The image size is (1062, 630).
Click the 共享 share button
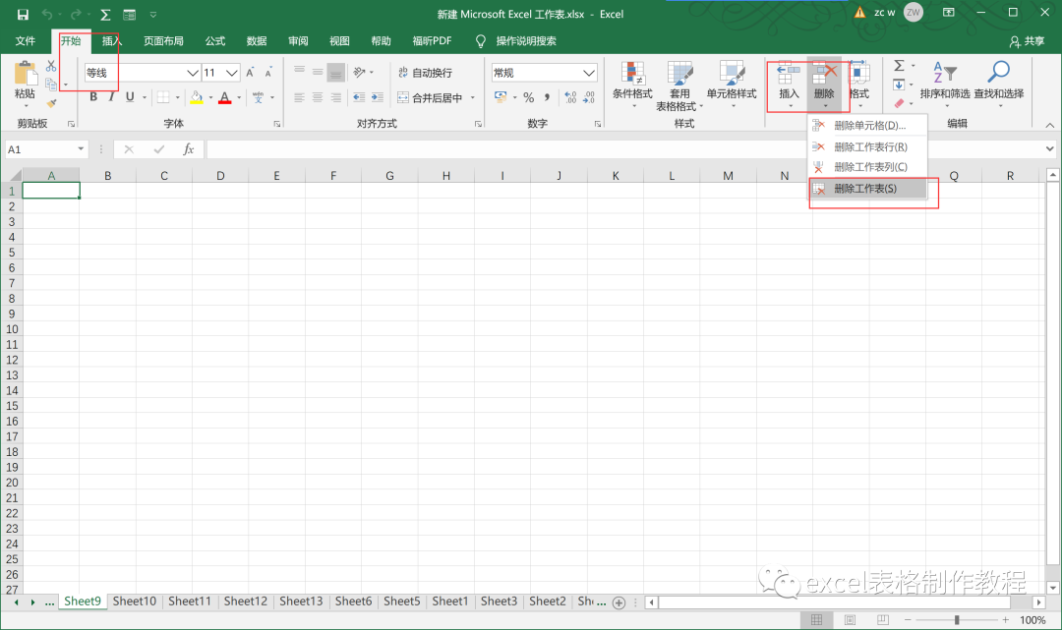pos(1027,41)
